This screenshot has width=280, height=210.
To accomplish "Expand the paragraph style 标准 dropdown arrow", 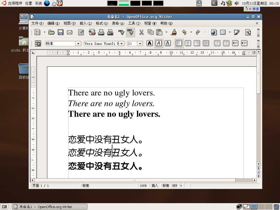I will [78, 43].
